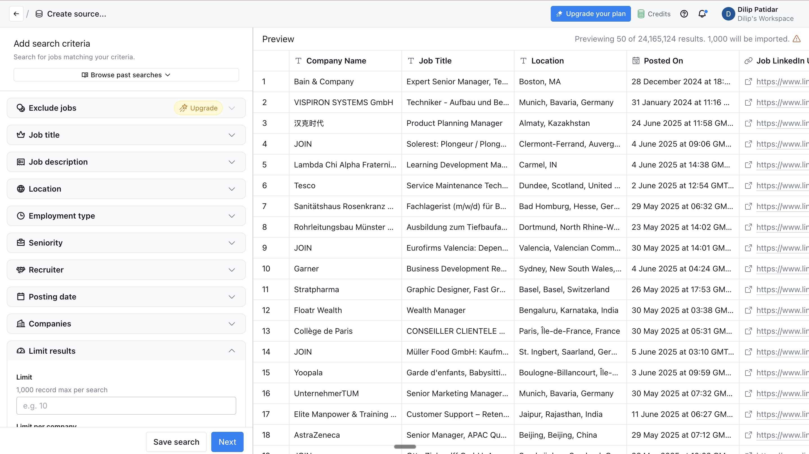Click the Credits menu item
809x454 pixels.
pos(653,13)
